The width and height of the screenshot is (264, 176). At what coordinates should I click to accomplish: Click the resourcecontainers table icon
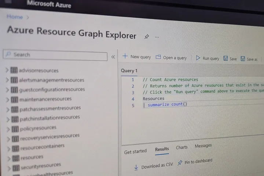point(16,149)
